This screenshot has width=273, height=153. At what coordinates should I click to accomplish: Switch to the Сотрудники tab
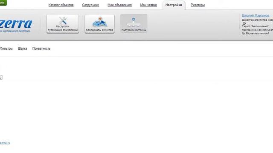[90, 5]
